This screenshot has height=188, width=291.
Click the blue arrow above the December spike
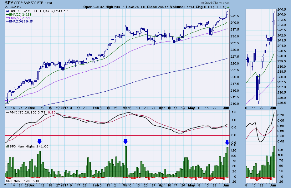pyautogui.click(x=39, y=142)
